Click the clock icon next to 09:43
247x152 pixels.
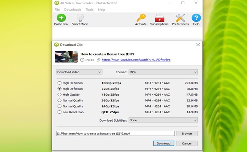(x=82, y=60)
